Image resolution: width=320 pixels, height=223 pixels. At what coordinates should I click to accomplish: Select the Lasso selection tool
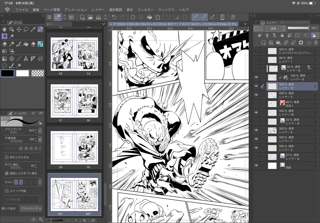tap(26, 29)
